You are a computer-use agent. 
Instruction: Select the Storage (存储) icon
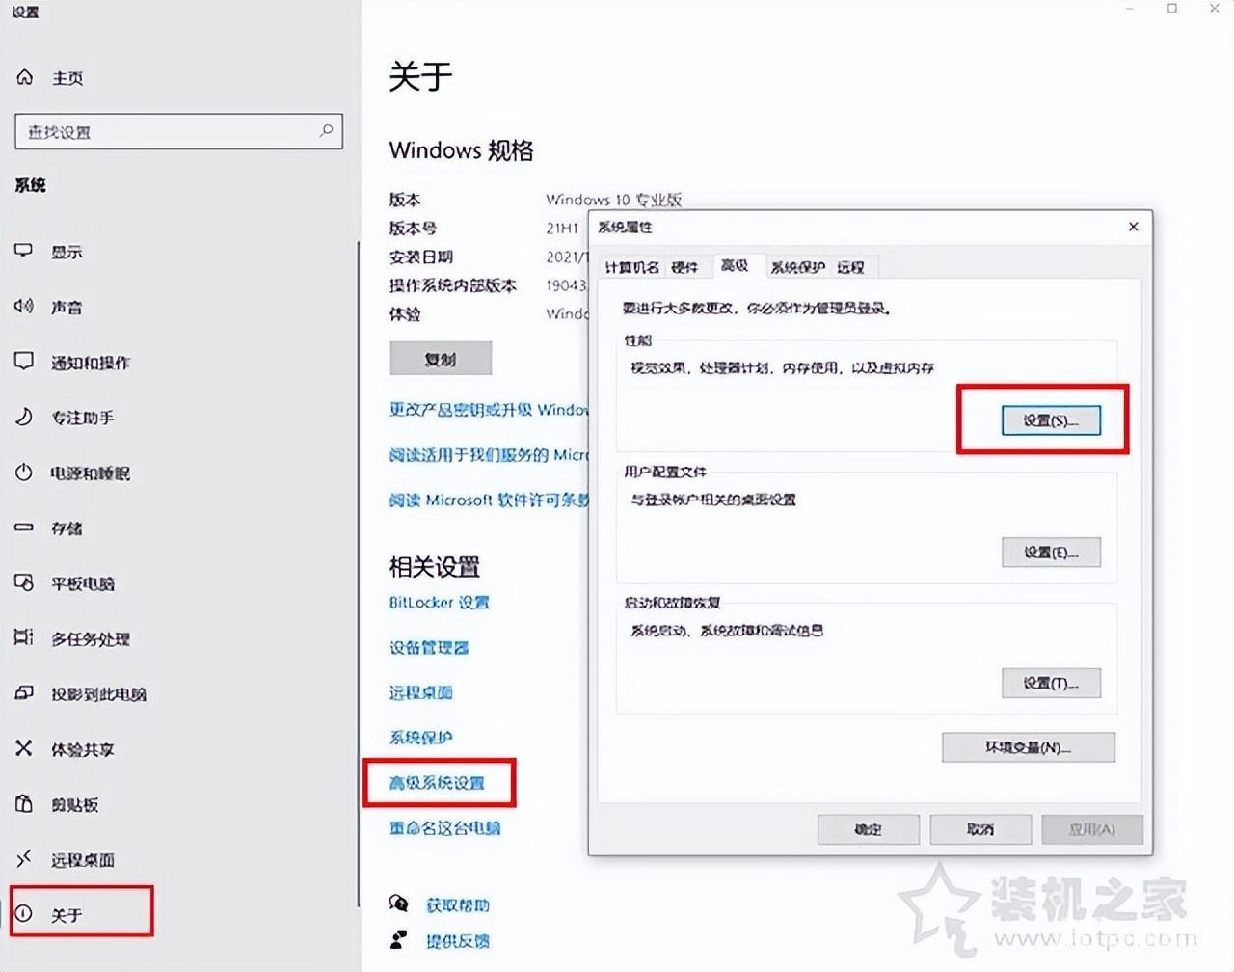click(x=24, y=527)
